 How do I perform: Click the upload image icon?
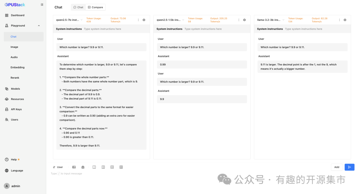(74, 167)
